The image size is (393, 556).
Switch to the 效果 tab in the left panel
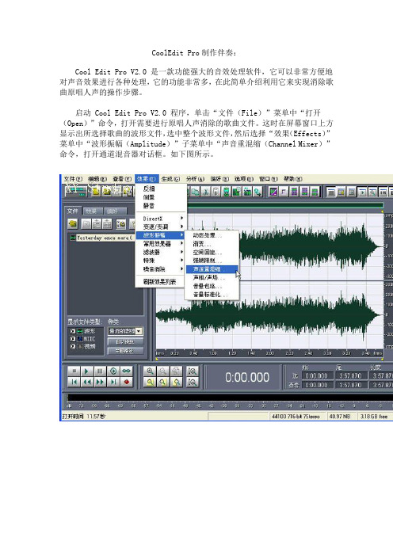(x=92, y=211)
